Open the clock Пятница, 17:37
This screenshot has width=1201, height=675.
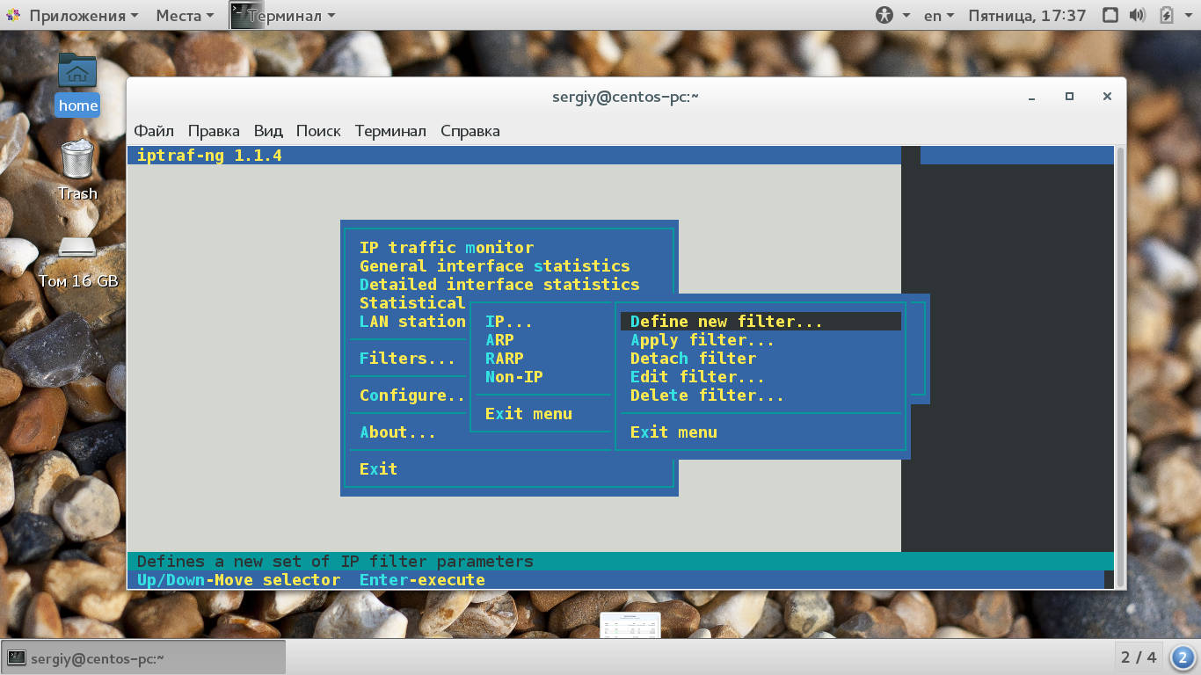[x=1027, y=16]
